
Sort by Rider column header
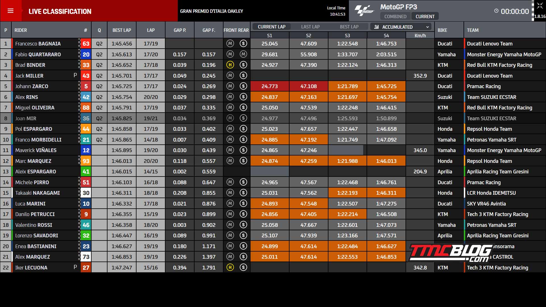[21, 30]
